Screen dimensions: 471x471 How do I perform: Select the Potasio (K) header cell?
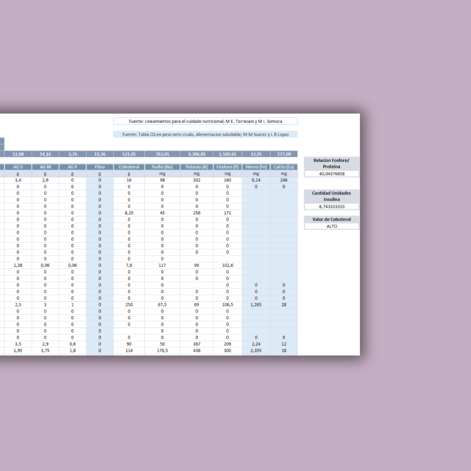[196, 167]
